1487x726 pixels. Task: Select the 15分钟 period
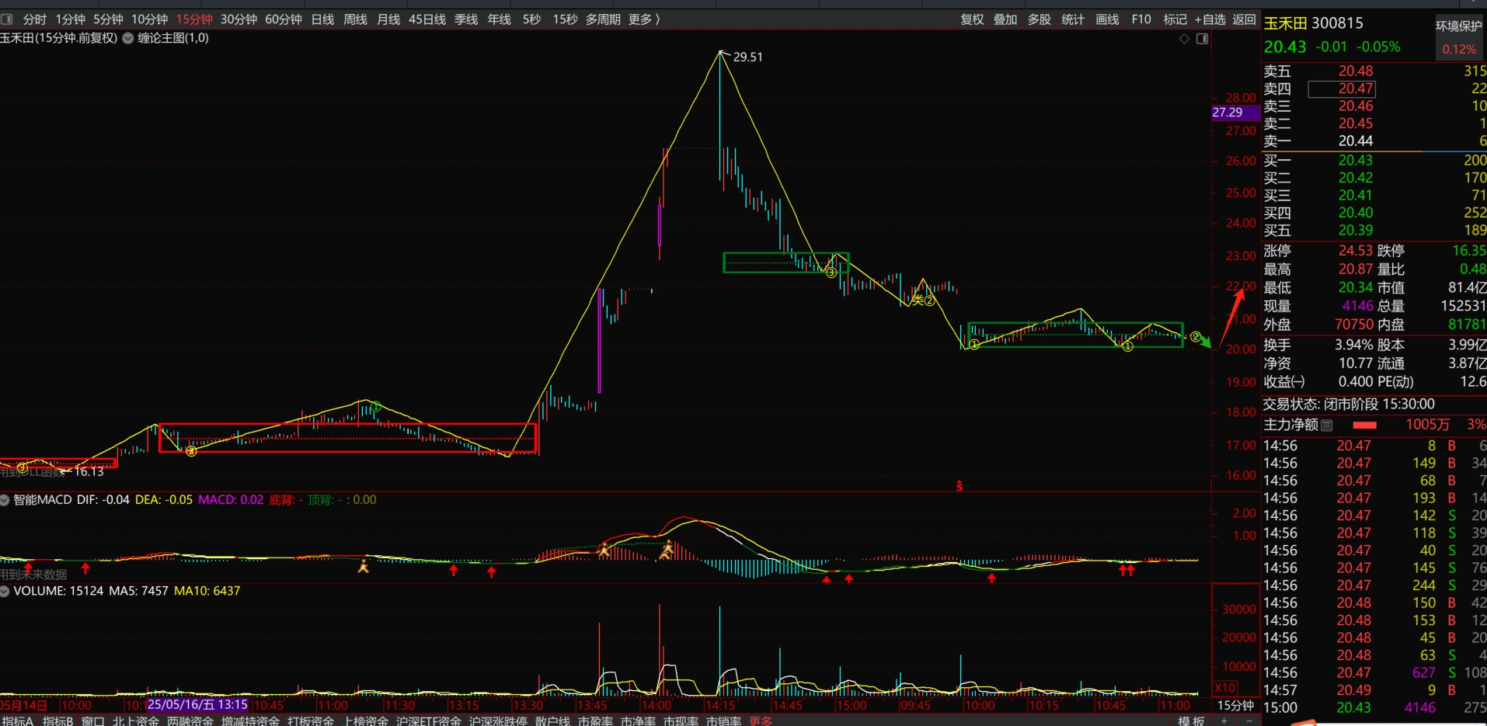click(x=194, y=19)
